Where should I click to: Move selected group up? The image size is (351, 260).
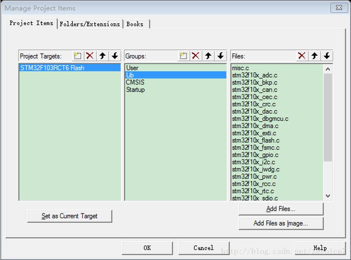coord(208,56)
